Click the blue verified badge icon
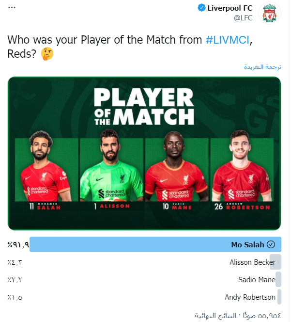 click(x=201, y=8)
